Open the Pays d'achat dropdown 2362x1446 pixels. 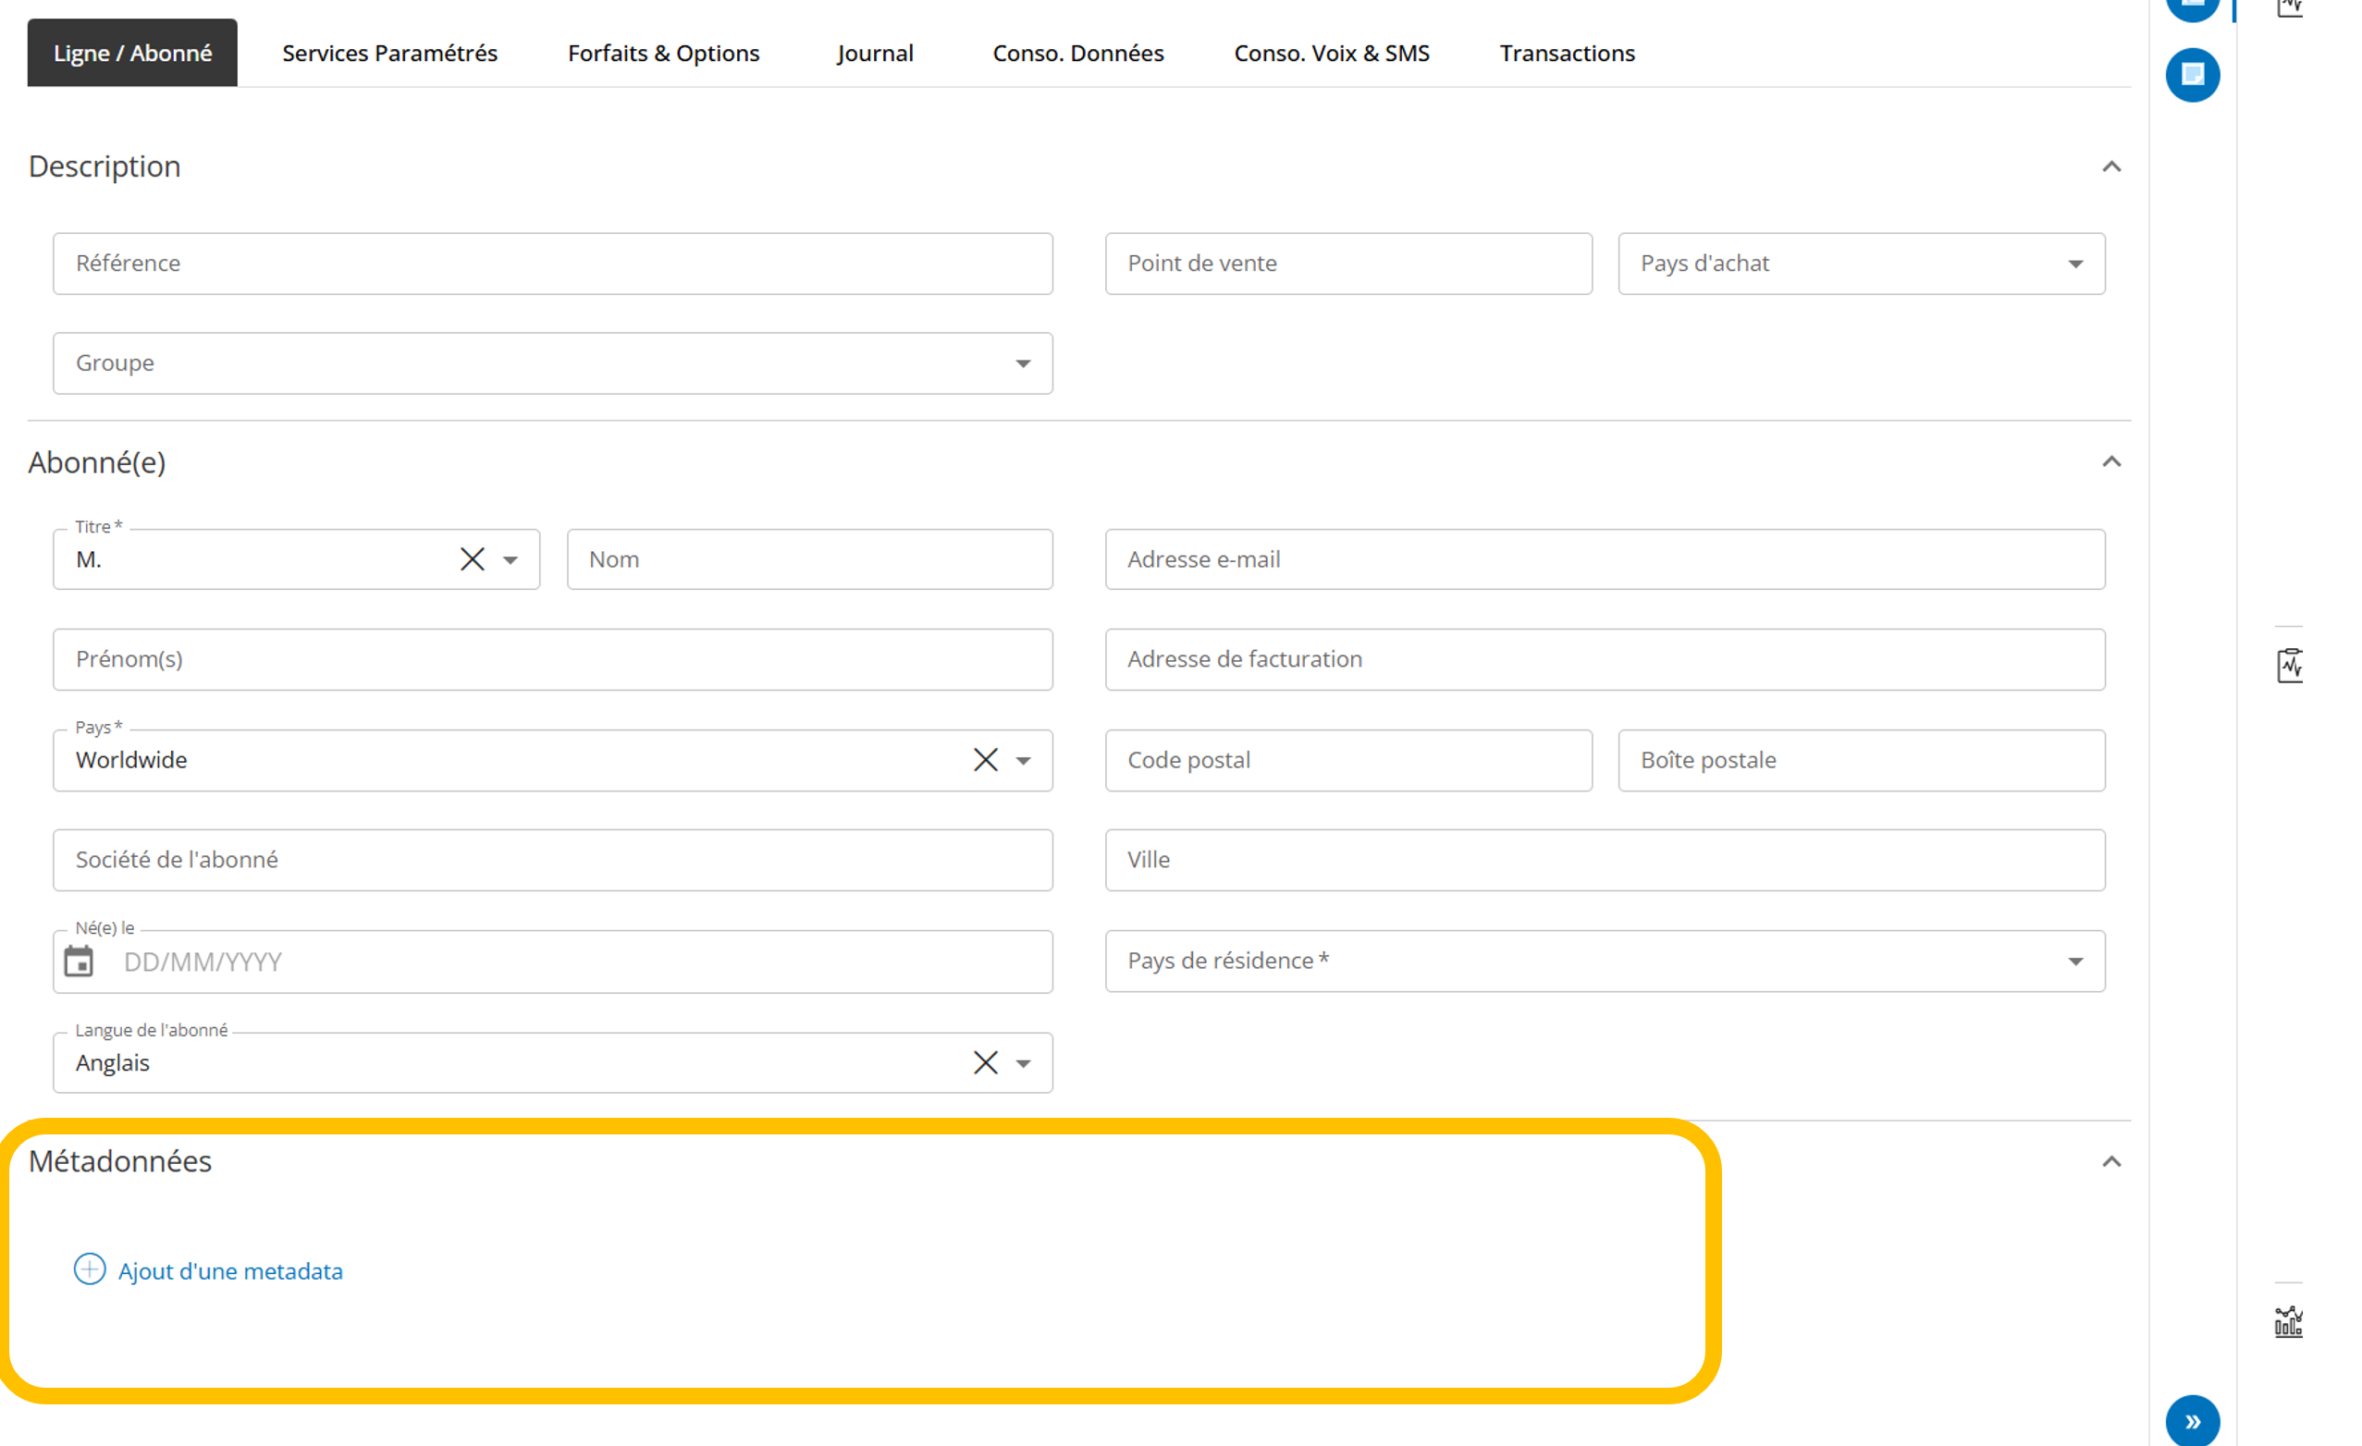point(1862,263)
